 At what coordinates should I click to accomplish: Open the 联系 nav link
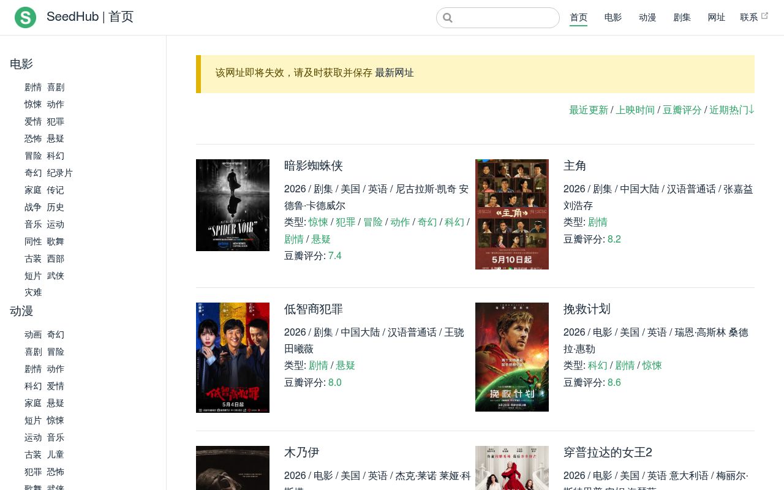(x=749, y=17)
